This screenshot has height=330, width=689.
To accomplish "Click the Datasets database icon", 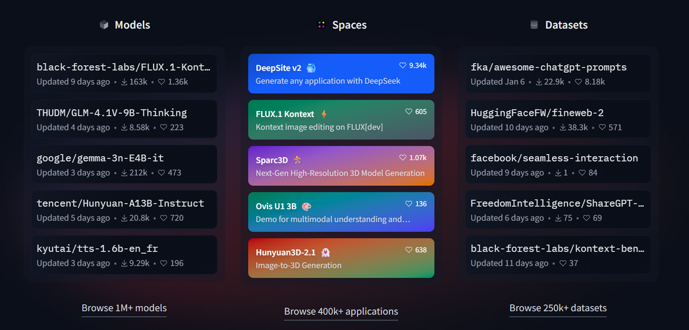I will click(x=534, y=25).
